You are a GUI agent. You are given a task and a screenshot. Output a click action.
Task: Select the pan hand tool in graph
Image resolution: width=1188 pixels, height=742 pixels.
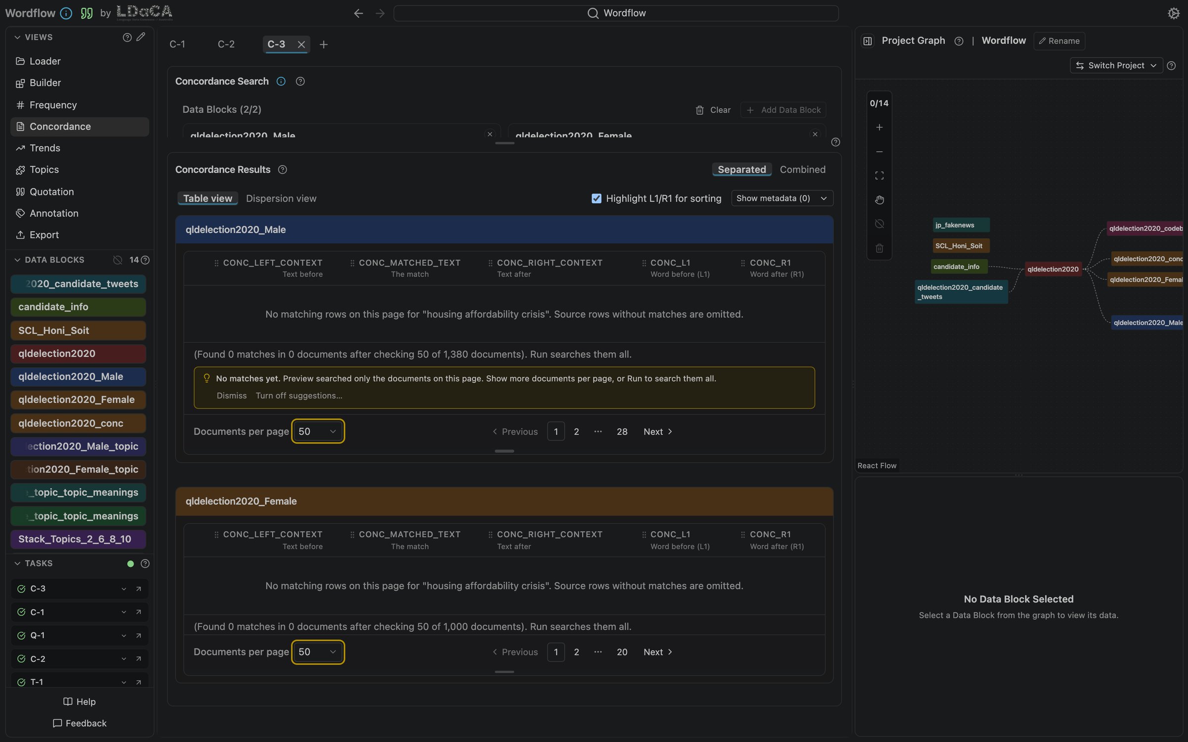879,200
